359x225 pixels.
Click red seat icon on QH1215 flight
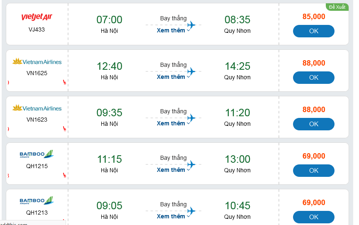pyautogui.click(x=64, y=175)
